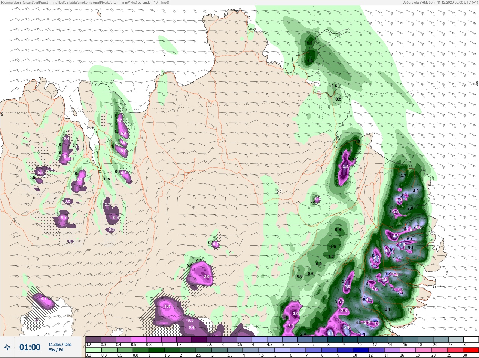The height and width of the screenshot is (358, 479).
Task: Click the 'Fös./ Fri' weekday label
Action: point(56,350)
